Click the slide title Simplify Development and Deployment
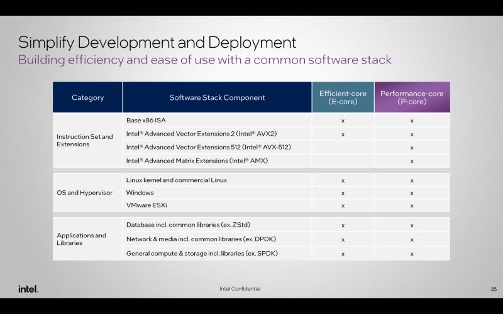The width and height of the screenshot is (503, 314). [x=157, y=42]
